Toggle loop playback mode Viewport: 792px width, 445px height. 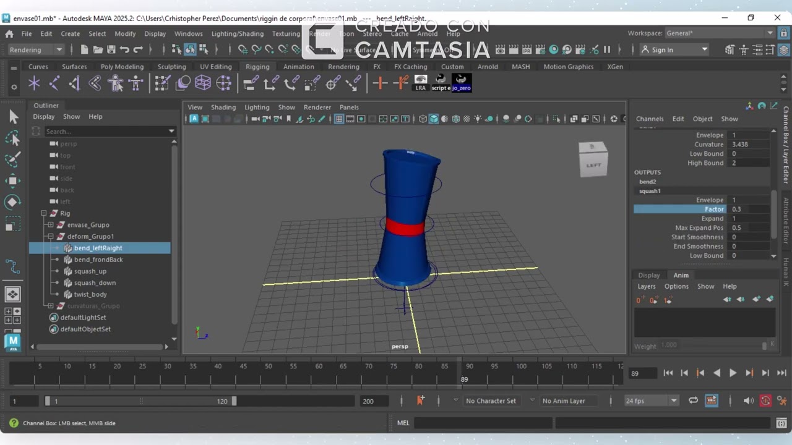click(693, 400)
